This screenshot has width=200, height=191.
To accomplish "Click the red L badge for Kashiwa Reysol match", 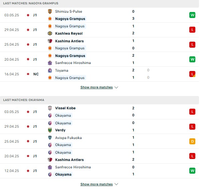I will 192,30.
